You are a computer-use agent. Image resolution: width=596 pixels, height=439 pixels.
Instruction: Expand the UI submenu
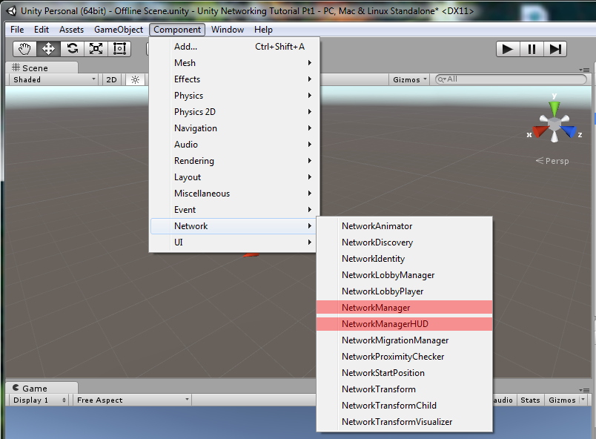(234, 242)
